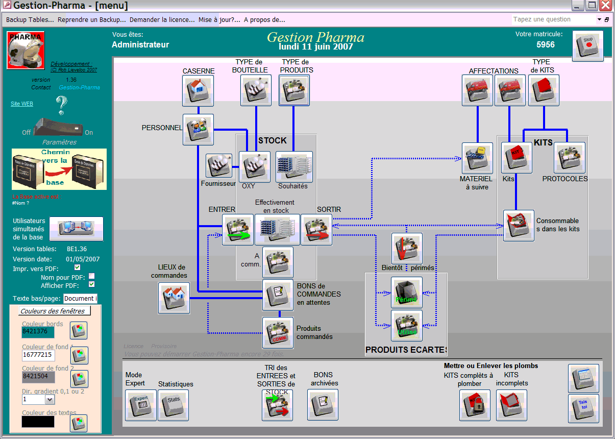Screen dimensions: 615x439
Task: Open TRI des ENTREES et SORTIES icon
Action: (277, 405)
